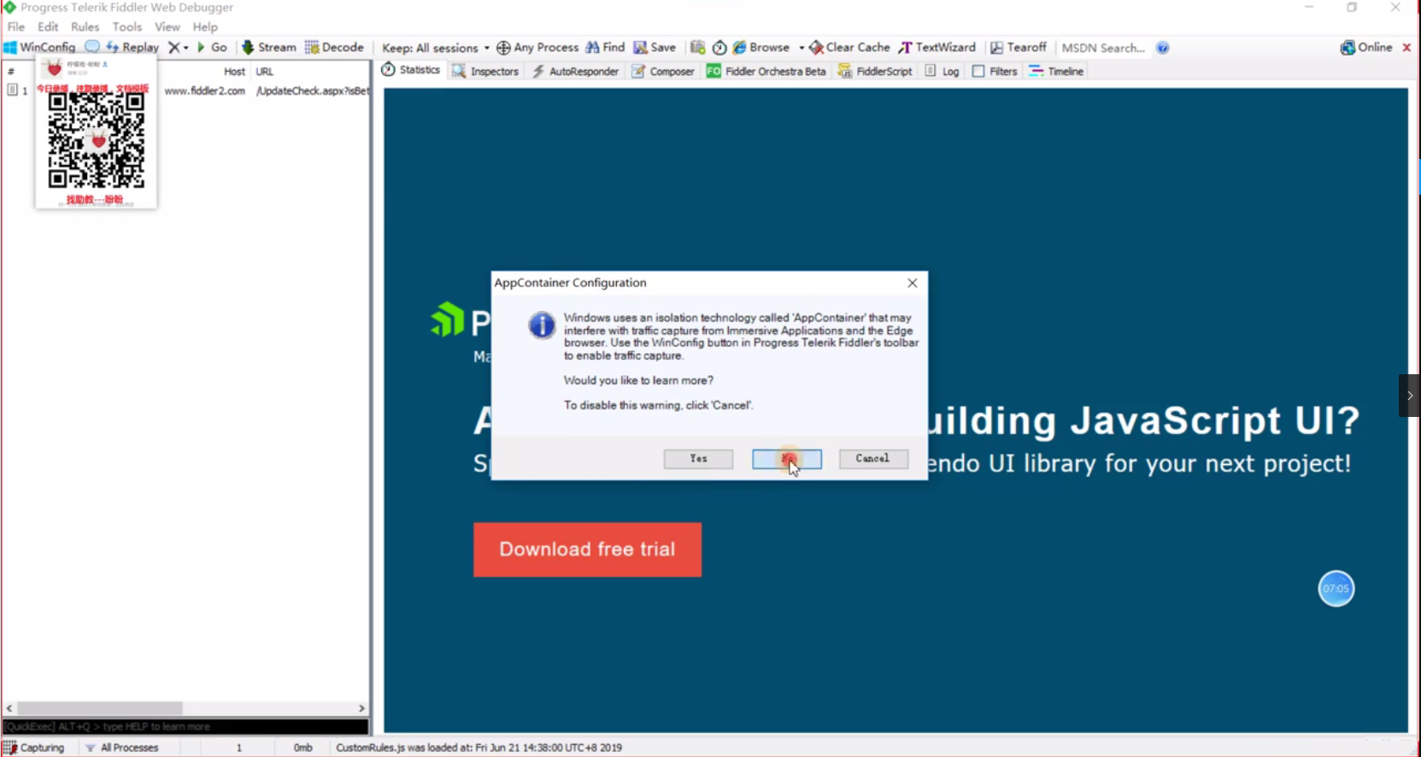Switch to the Filters tab
The width and height of the screenshot is (1421, 757).
click(995, 71)
